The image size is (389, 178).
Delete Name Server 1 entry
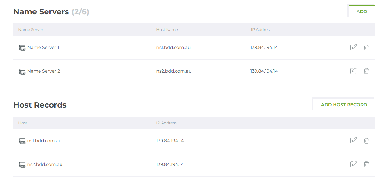[366, 47]
